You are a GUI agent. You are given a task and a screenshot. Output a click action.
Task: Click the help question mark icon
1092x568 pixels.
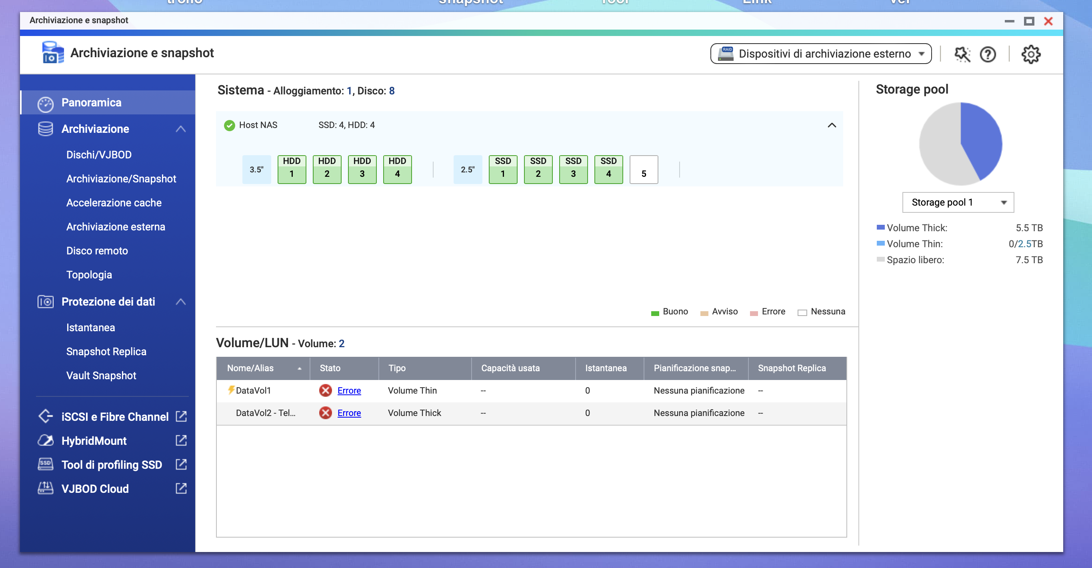click(988, 54)
